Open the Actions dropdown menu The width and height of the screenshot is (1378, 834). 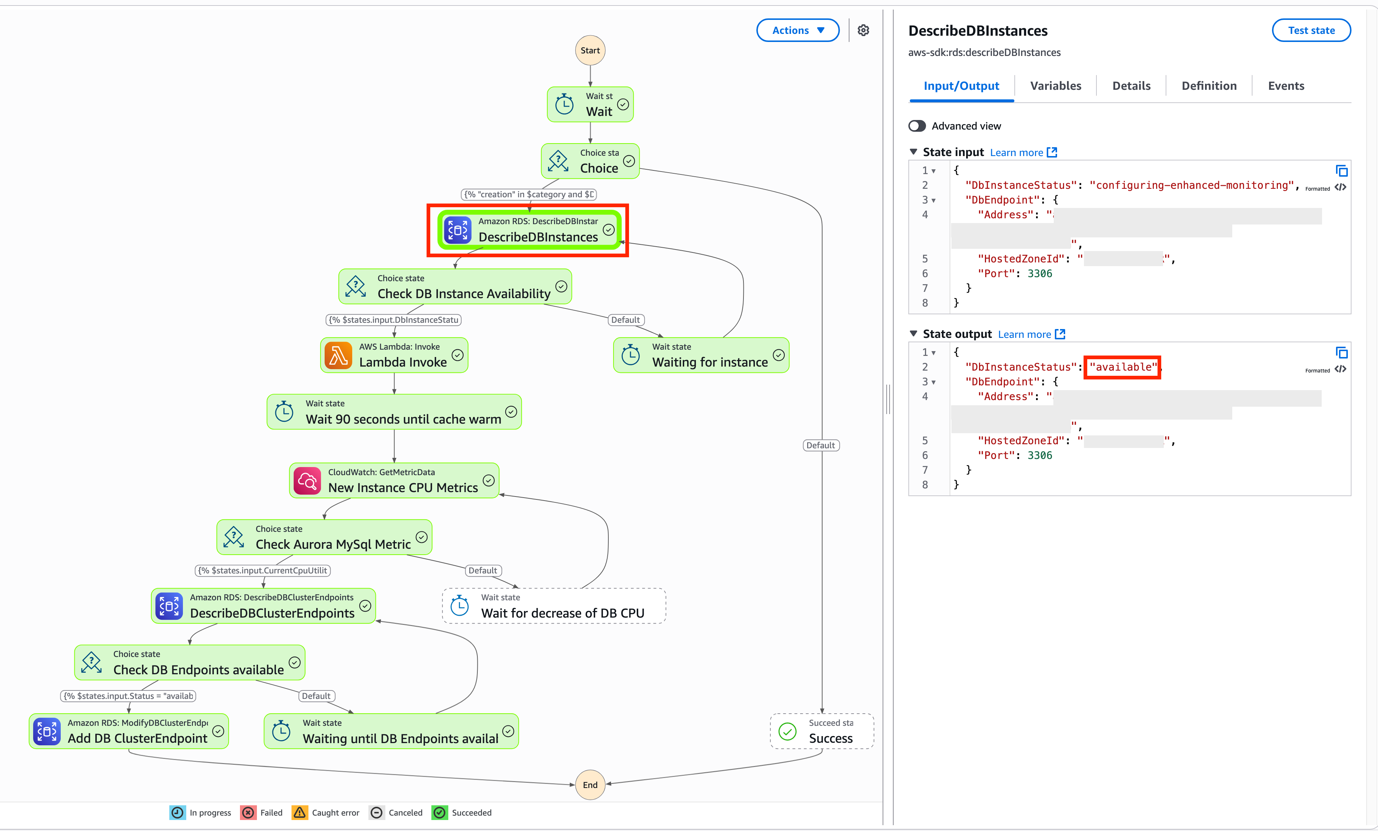[x=798, y=30]
